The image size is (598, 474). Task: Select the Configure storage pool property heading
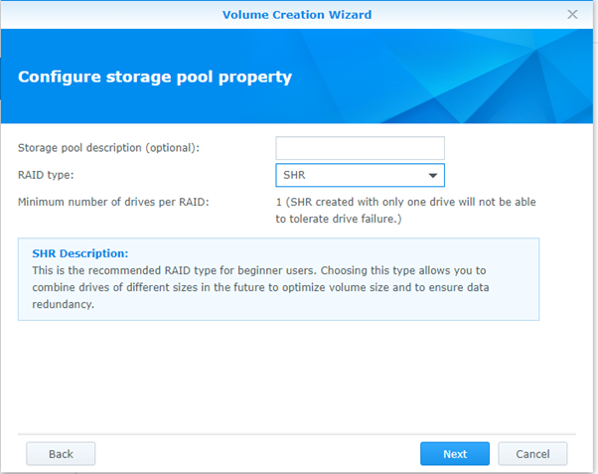(x=155, y=77)
